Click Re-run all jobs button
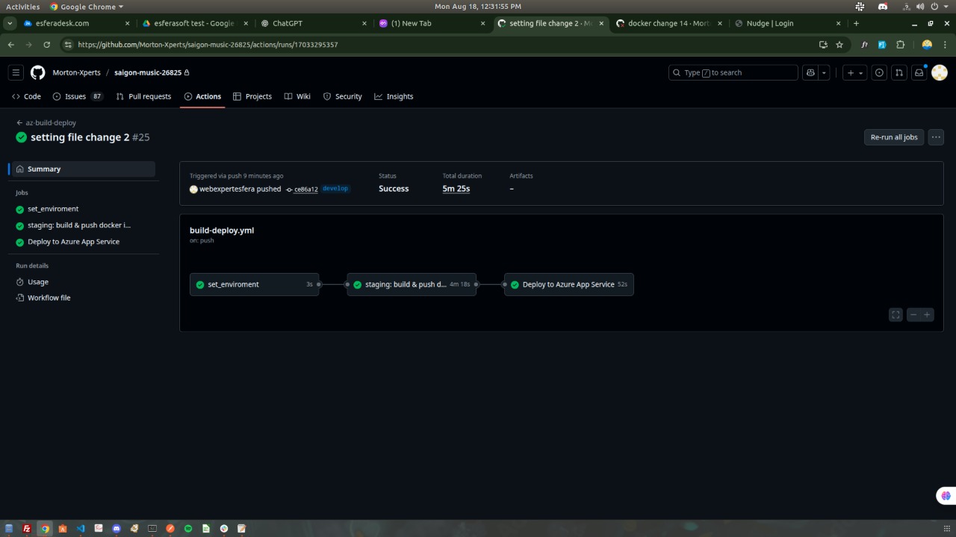Image resolution: width=956 pixels, height=537 pixels. (x=893, y=137)
